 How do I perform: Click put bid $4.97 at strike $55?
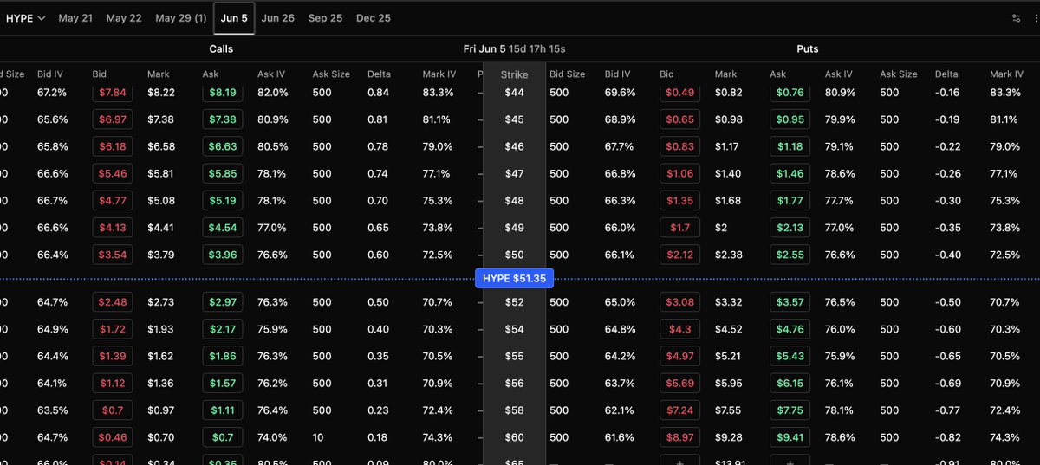click(680, 356)
